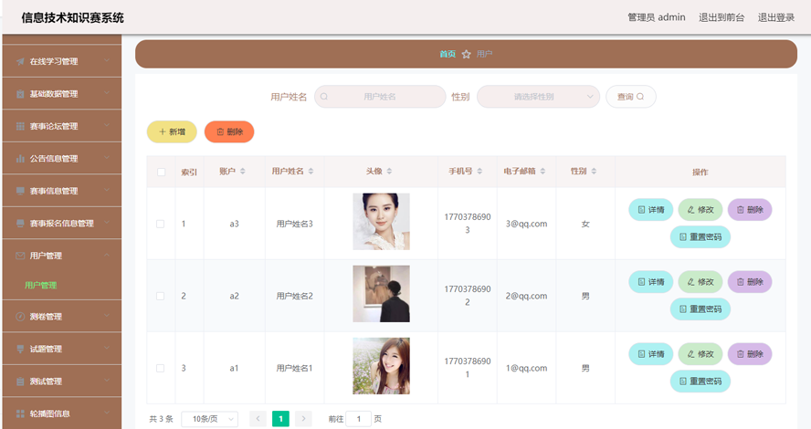This screenshot has width=811, height=429.
Task: Expand the 在线学习管理 menu chevron
Action: tap(107, 60)
